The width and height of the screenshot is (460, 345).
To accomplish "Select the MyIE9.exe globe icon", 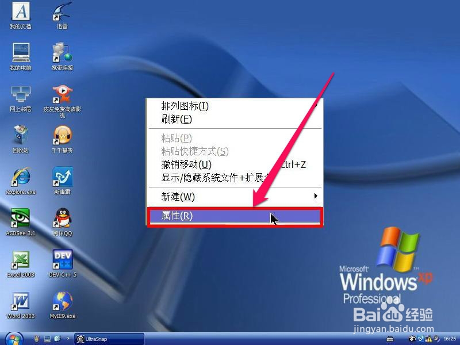I will click(63, 305).
